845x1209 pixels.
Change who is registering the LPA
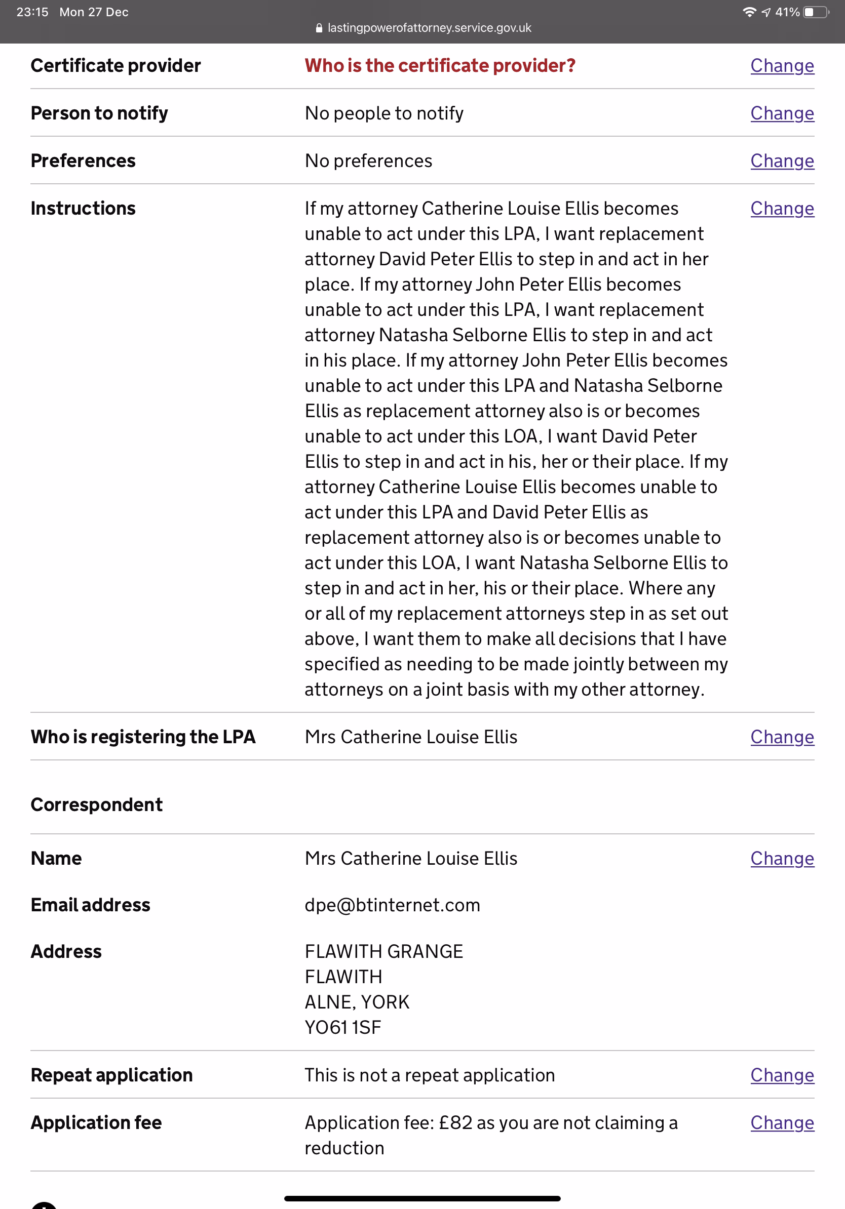click(x=782, y=737)
